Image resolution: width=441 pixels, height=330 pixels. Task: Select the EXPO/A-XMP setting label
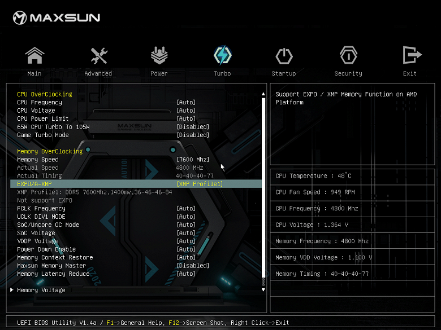pos(34,184)
